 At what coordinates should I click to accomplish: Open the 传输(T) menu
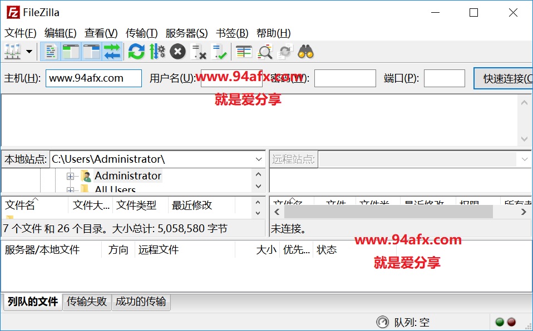pos(142,33)
